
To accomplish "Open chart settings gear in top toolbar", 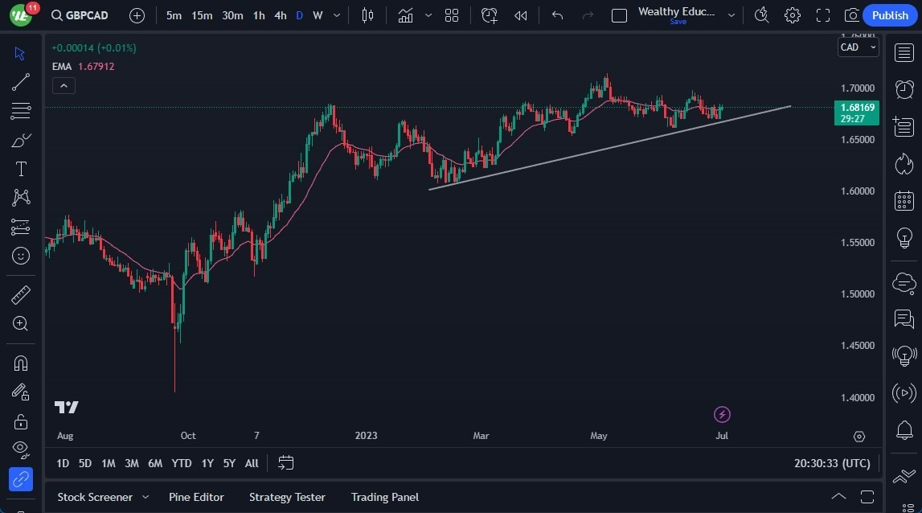I will coord(793,15).
